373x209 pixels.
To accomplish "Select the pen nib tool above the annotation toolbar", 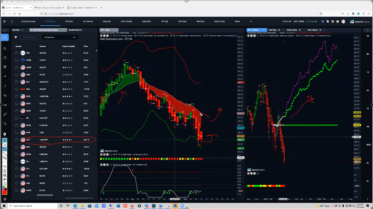I will click(5, 135).
